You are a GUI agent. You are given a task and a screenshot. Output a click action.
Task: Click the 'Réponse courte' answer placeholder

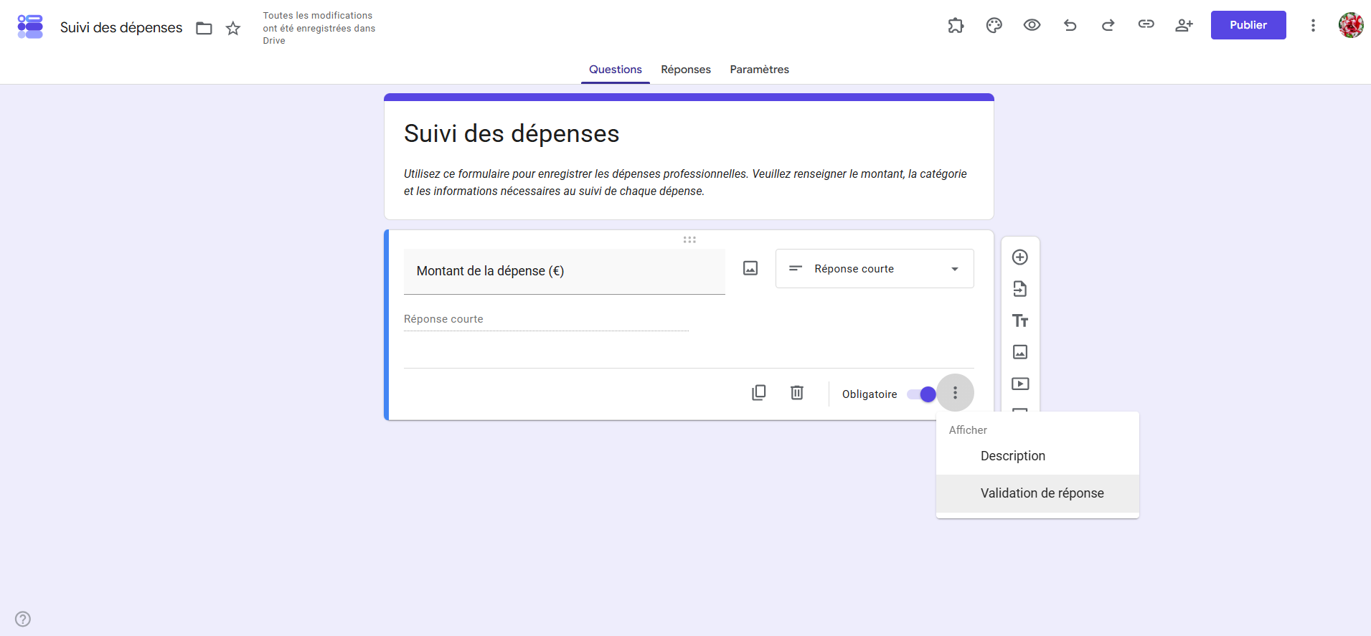(546, 319)
